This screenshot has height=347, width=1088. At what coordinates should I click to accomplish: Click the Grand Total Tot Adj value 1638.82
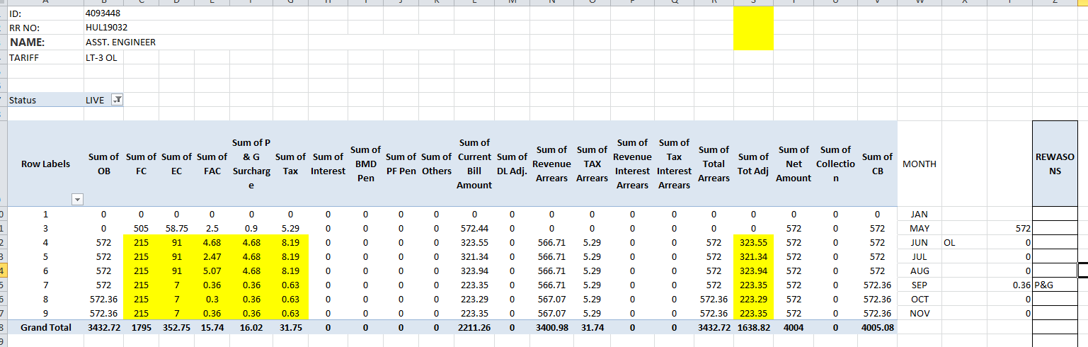(x=753, y=328)
